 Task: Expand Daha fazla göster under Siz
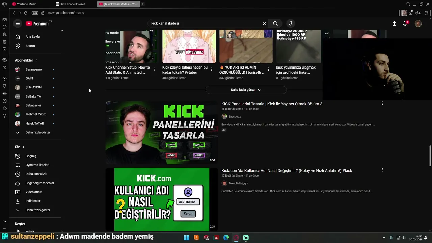click(35, 210)
